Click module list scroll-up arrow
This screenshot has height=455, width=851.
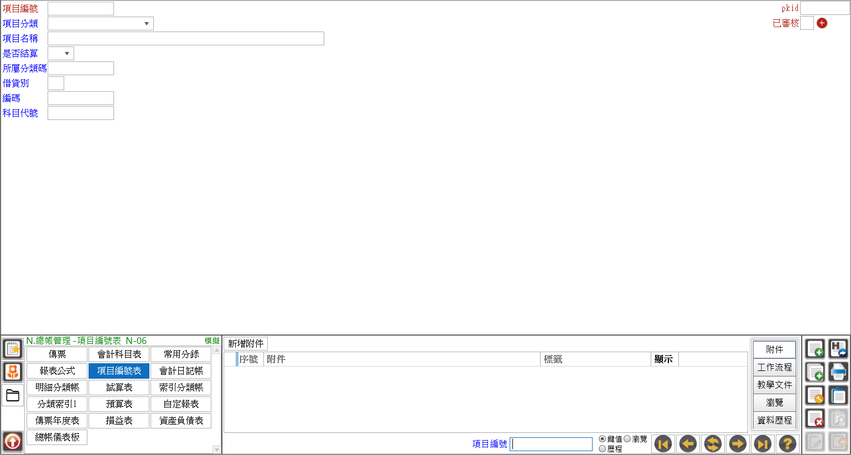217,351
